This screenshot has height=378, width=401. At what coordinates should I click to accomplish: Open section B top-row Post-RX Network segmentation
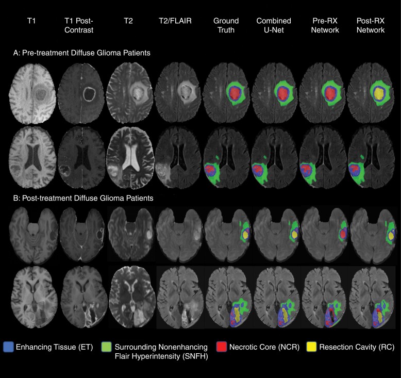[373, 236]
